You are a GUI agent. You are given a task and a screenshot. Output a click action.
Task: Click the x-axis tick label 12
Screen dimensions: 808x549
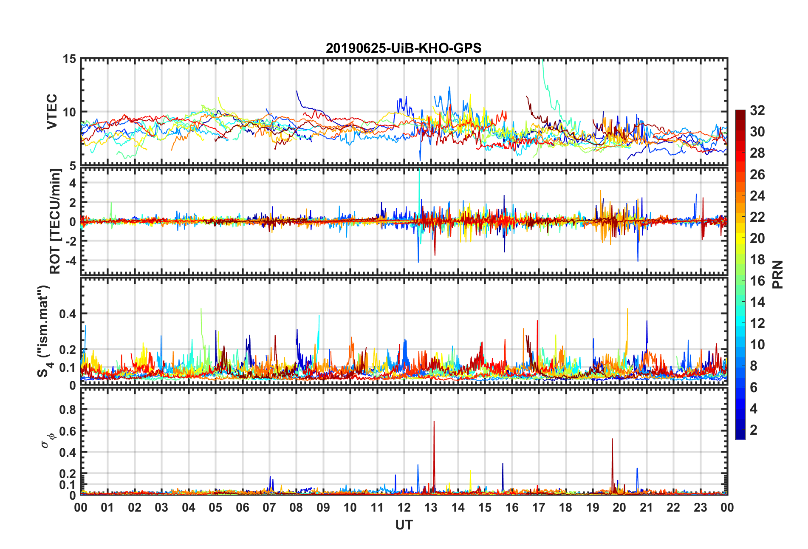click(x=404, y=508)
